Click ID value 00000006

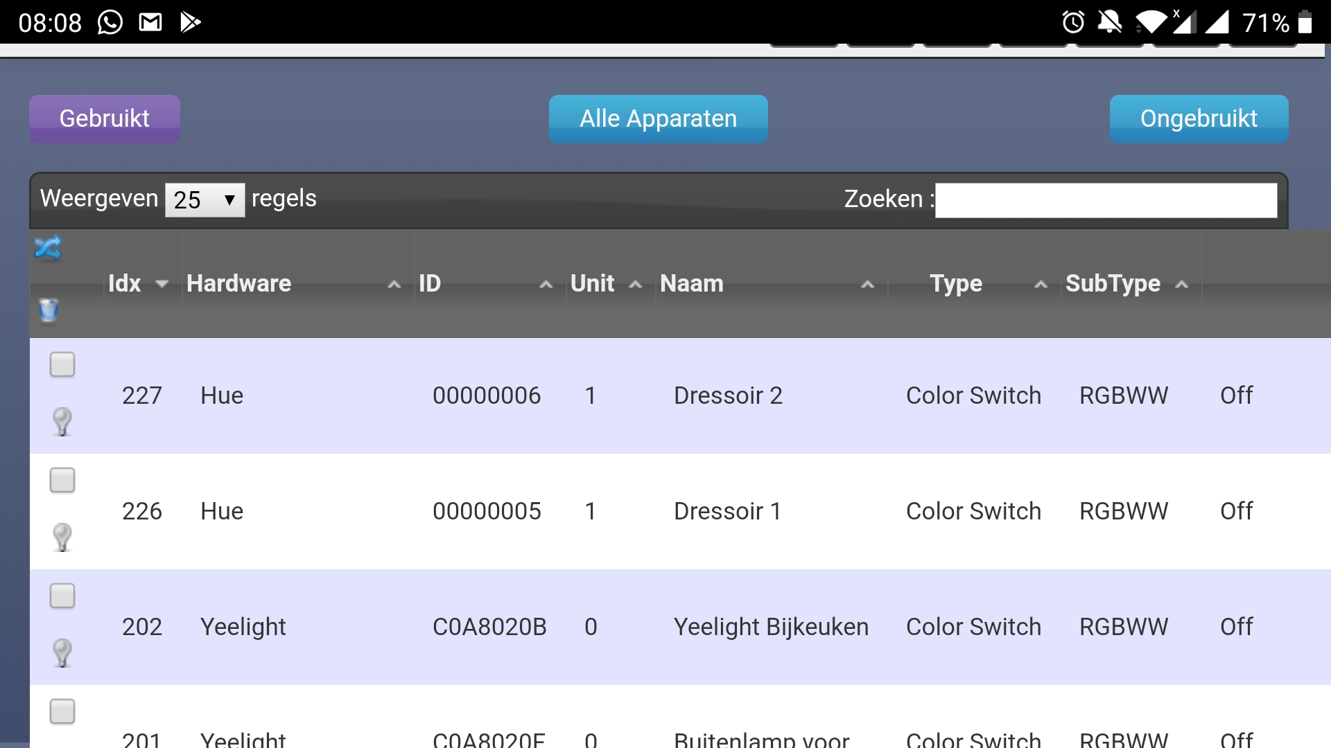click(487, 395)
